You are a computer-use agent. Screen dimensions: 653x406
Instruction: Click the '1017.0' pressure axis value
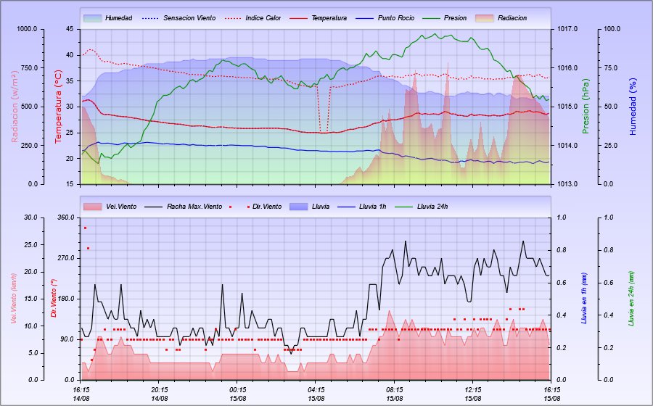click(x=567, y=29)
